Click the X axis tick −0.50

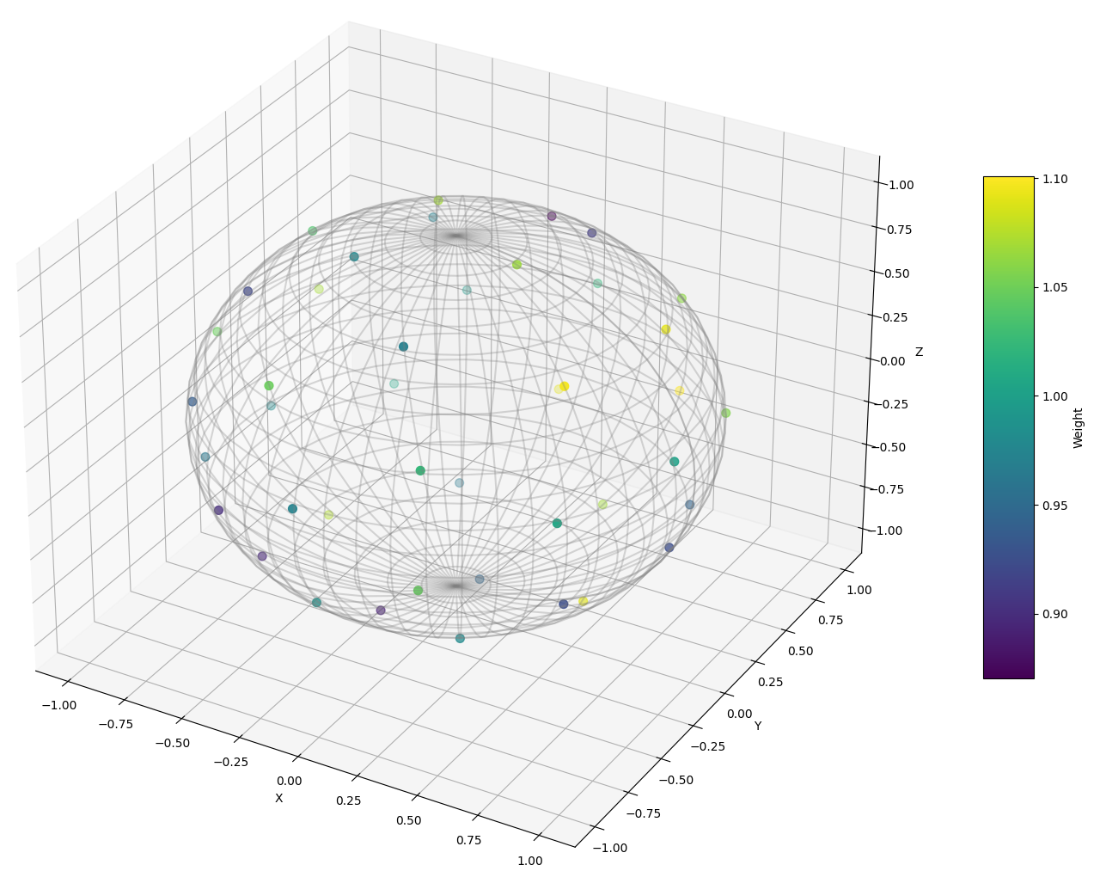pos(173,743)
